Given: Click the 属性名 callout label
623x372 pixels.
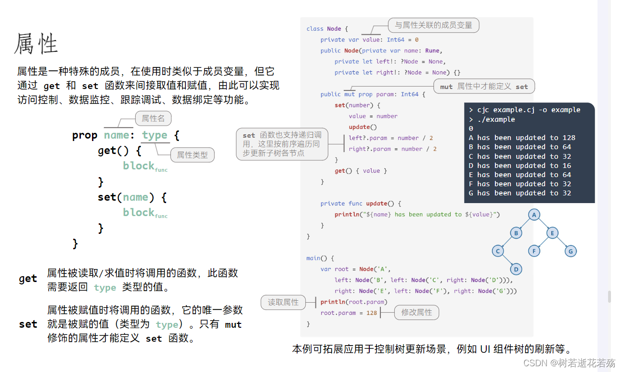Looking at the screenshot, I should tap(153, 118).
